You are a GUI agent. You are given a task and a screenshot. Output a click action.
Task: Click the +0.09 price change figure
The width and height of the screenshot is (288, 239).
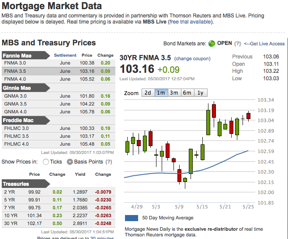pyautogui.click(x=168, y=70)
